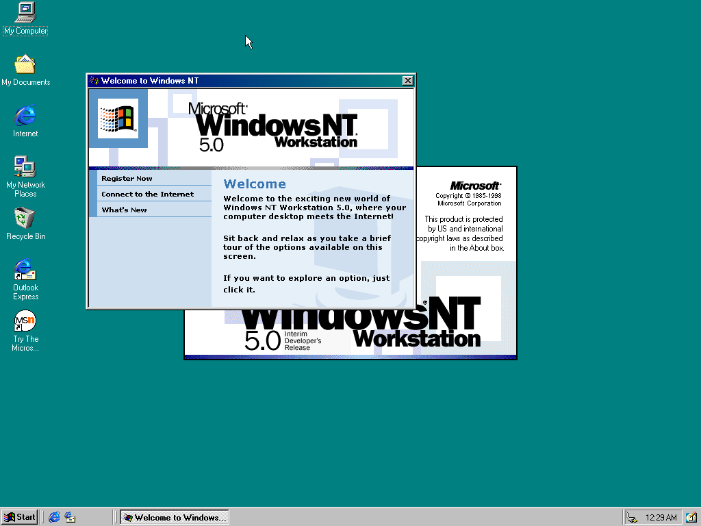Screen dimensions: 701x526
Task: Open the Start menu
Action: coord(19,517)
